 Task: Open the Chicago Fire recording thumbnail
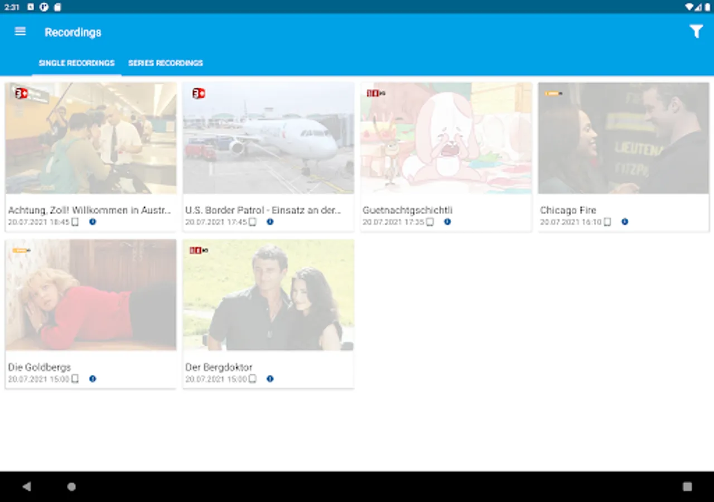click(x=623, y=138)
